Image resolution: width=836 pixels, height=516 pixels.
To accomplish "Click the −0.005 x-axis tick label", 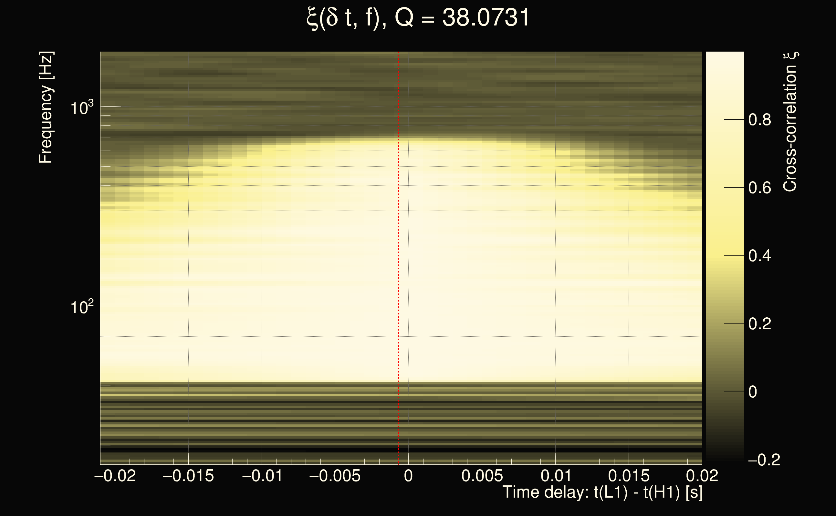I will [x=335, y=476].
